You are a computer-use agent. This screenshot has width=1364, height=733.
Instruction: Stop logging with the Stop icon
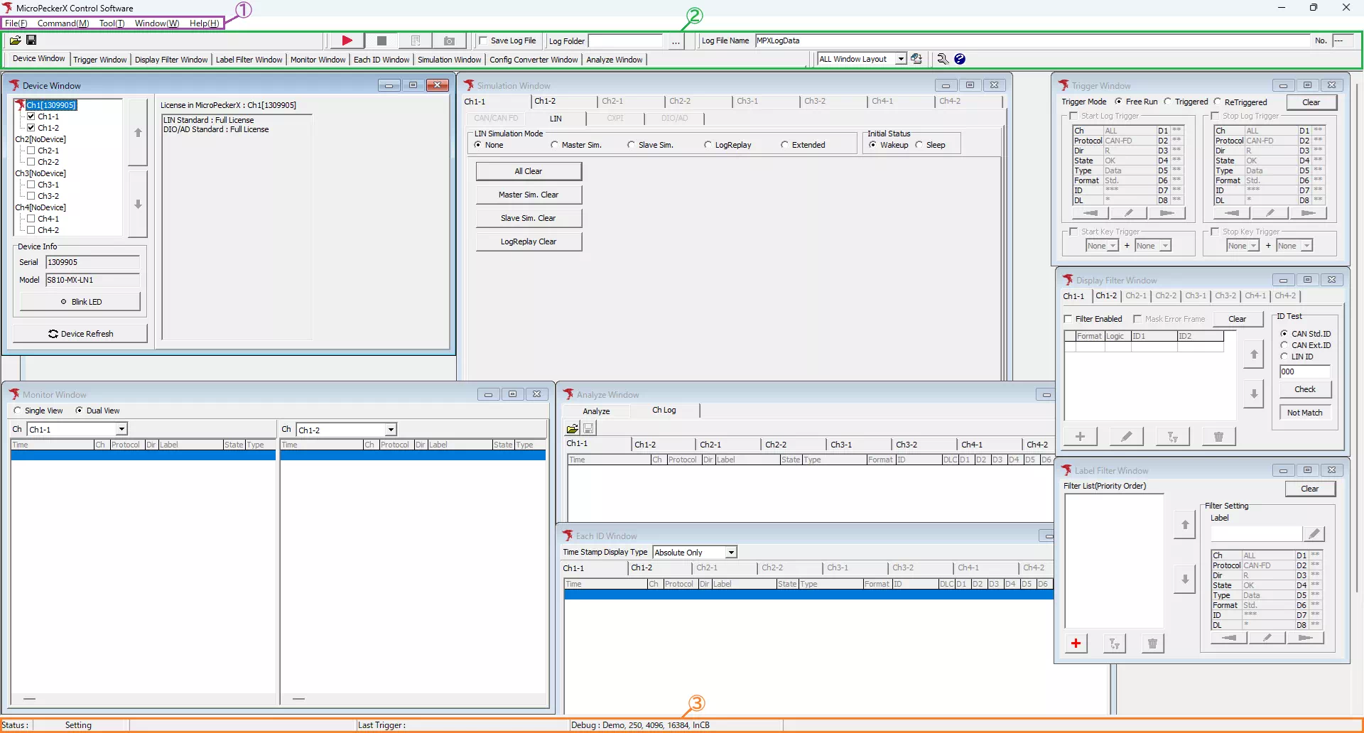381,40
